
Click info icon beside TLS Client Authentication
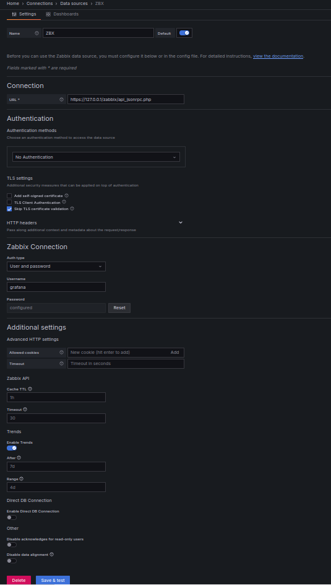click(64, 202)
